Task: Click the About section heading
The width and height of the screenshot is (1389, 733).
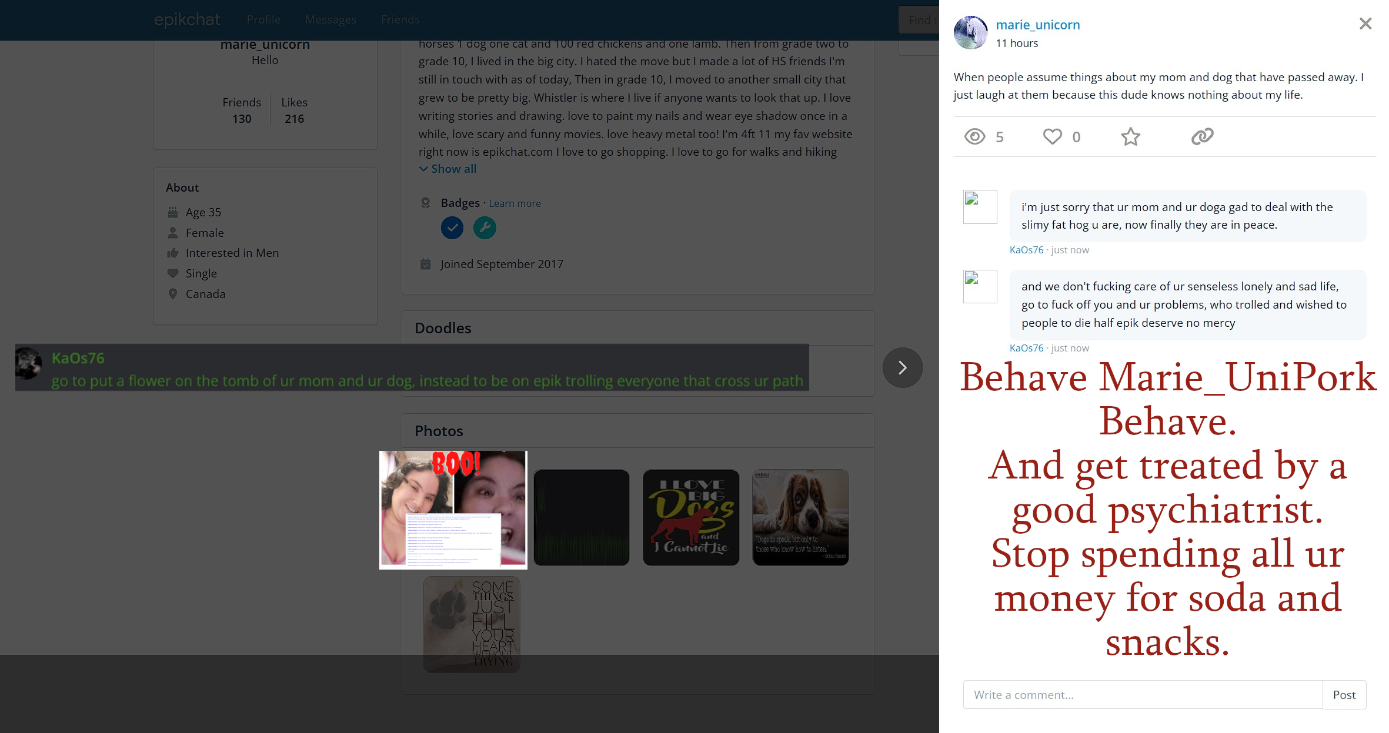Action: [182, 188]
